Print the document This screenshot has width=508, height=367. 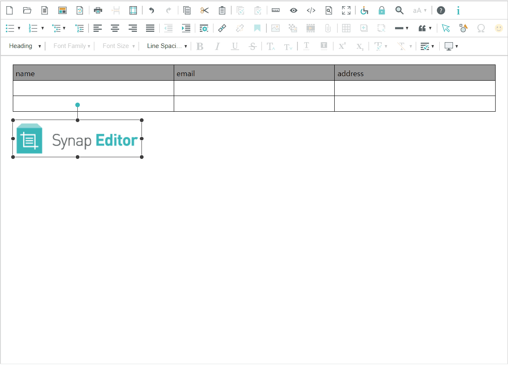pos(98,10)
